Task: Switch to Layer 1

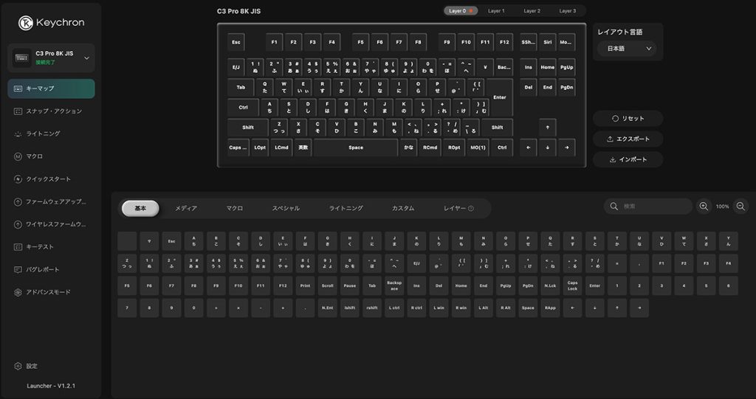Action: click(x=496, y=11)
